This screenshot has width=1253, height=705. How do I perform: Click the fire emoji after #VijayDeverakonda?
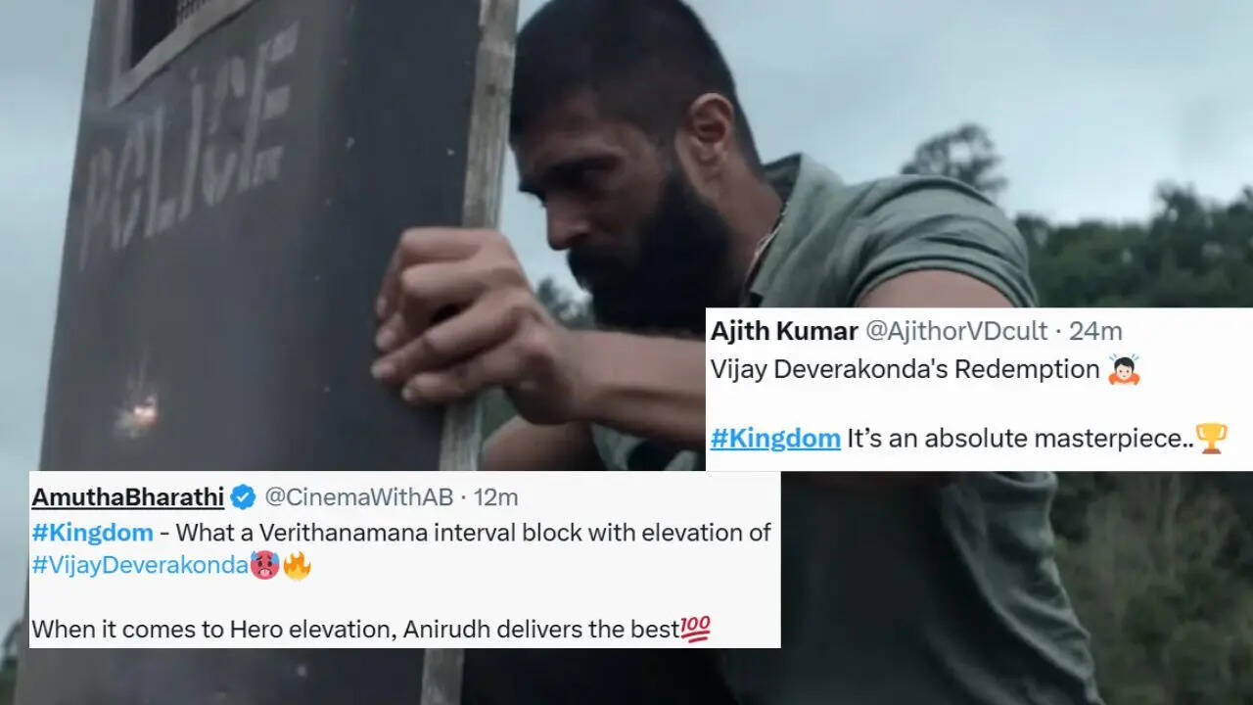coord(297,564)
